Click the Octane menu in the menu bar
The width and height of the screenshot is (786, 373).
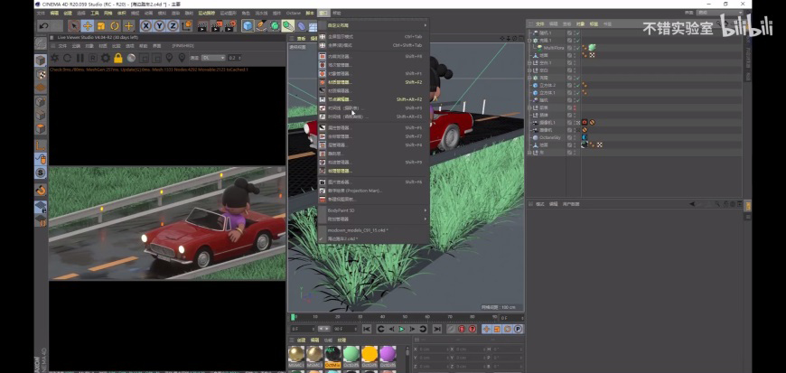pos(294,14)
